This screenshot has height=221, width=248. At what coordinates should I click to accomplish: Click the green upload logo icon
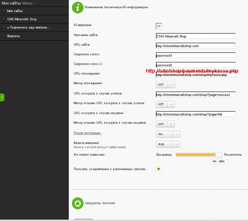pos(78,203)
